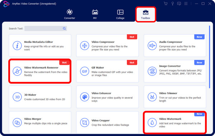Viewport: 215px width, 136px height.
Task: Click the Video Trimmer scissors icon
Action: tap(152, 97)
